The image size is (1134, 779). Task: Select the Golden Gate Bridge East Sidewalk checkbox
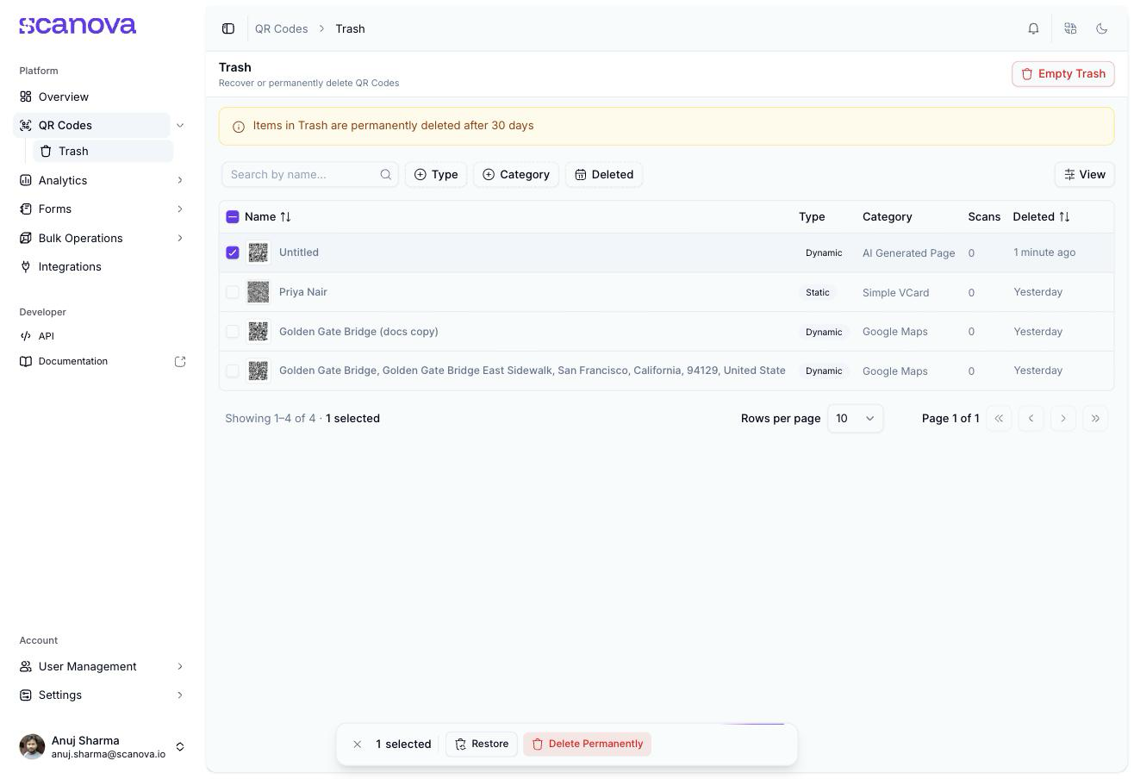click(x=233, y=371)
